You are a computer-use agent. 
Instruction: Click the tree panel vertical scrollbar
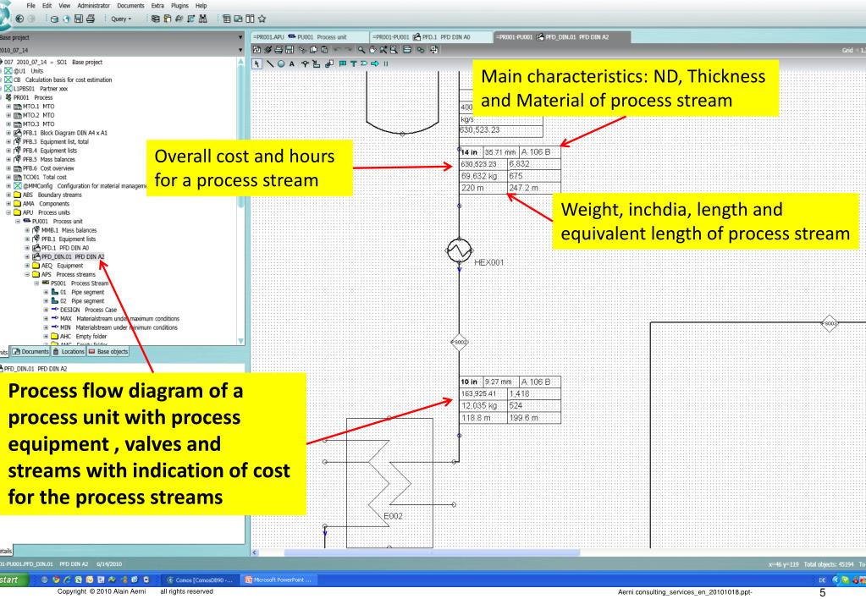pos(240,201)
